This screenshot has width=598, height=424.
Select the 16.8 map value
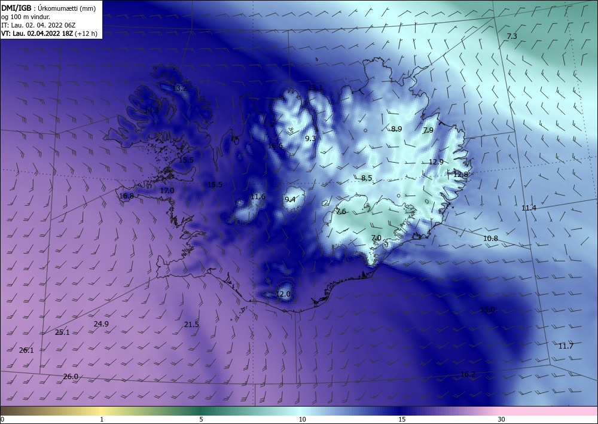[x=126, y=196]
